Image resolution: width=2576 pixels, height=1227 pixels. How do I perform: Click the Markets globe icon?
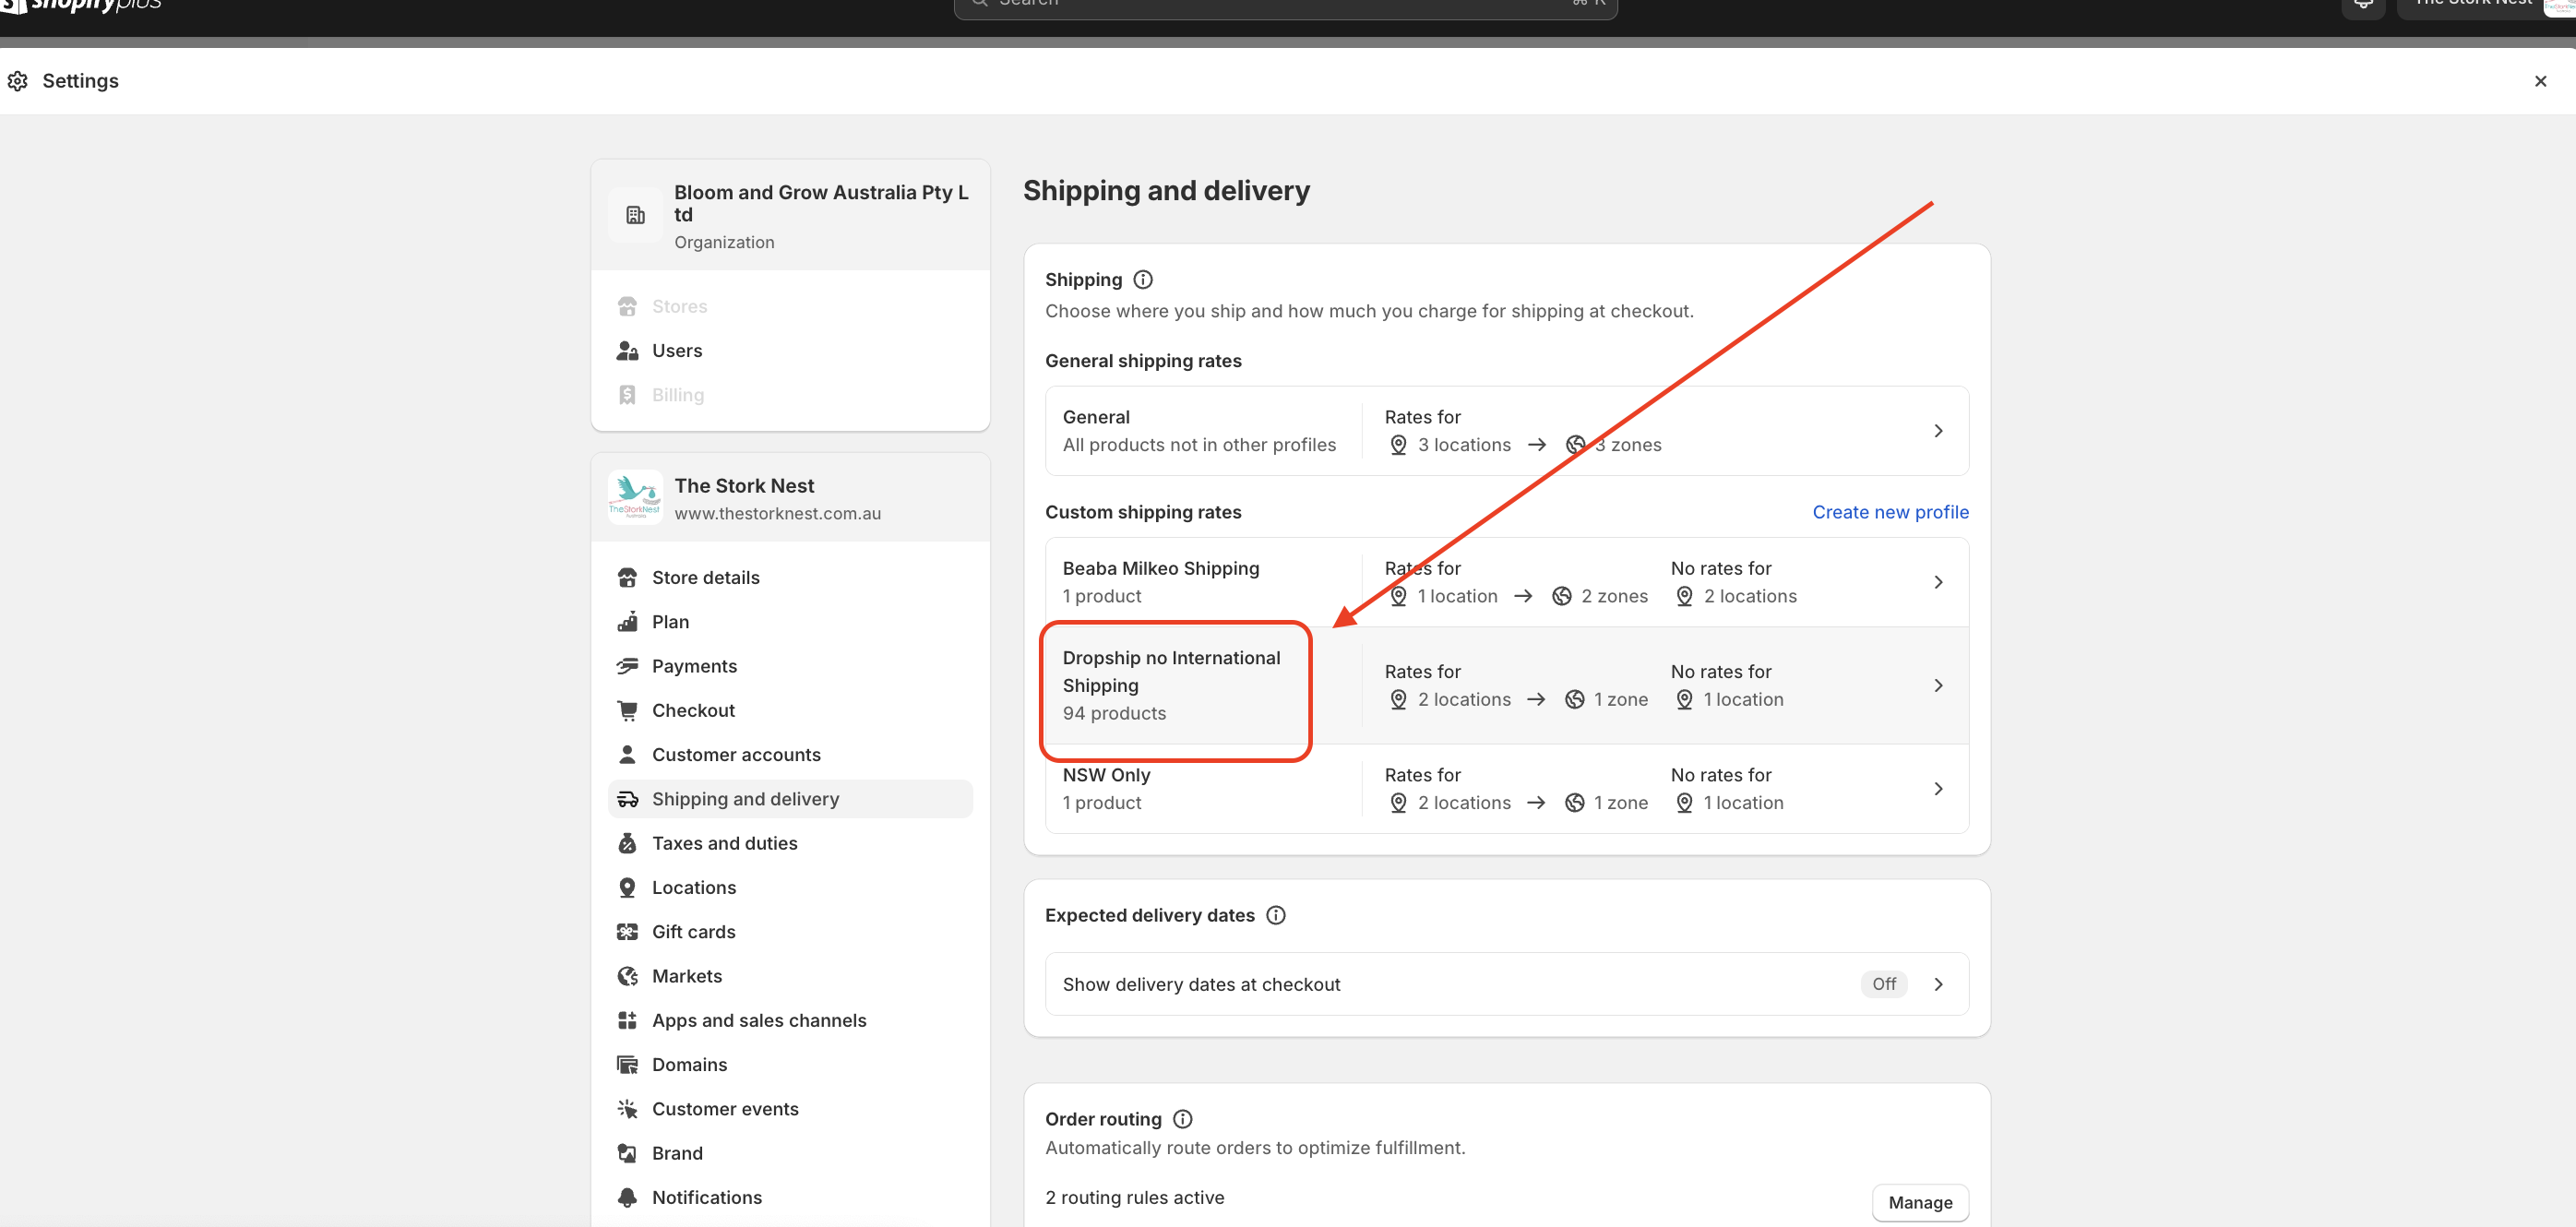point(627,976)
